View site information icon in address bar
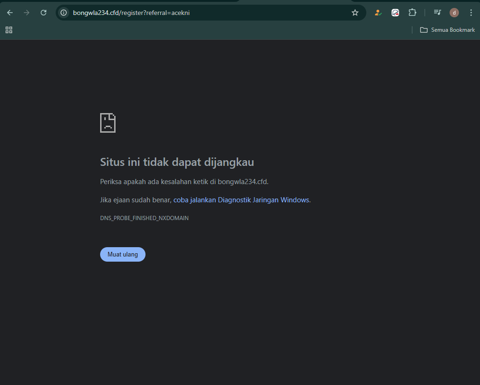 tap(63, 13)
